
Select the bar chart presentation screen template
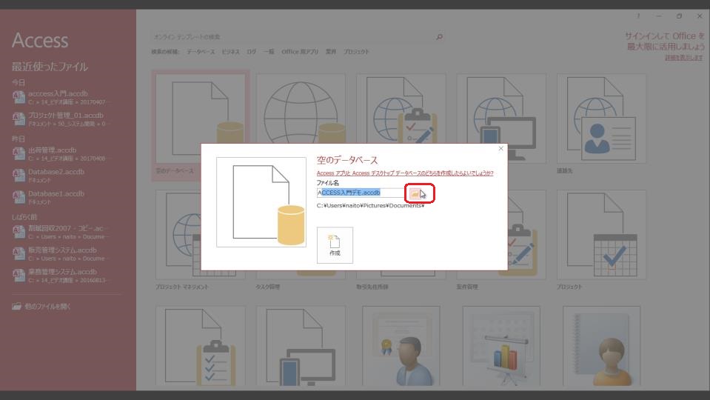pos(501,346)
